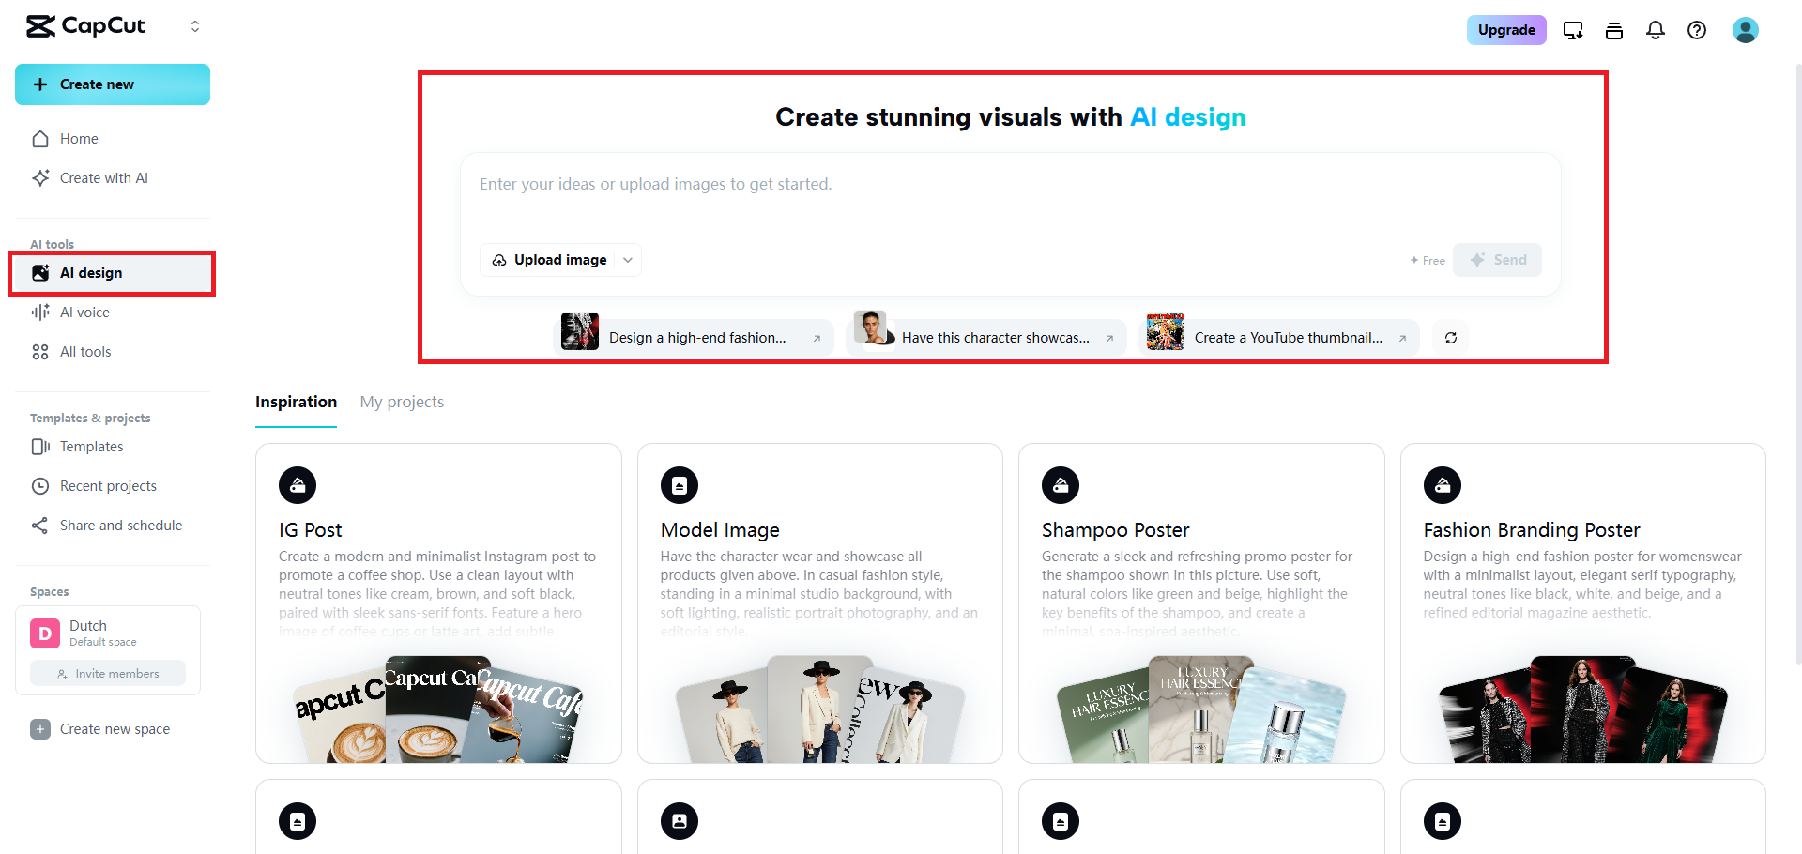The width and height of the screenshot is (1802, 854).
Task: Open Share and schedule
Action: [120, 525]
